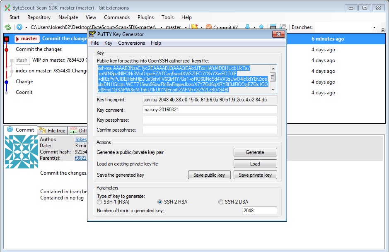The image size is (389, 252).
Task: Open Start menu in Git Extensions
Action: pyautogui.click(x=14, y=17)
